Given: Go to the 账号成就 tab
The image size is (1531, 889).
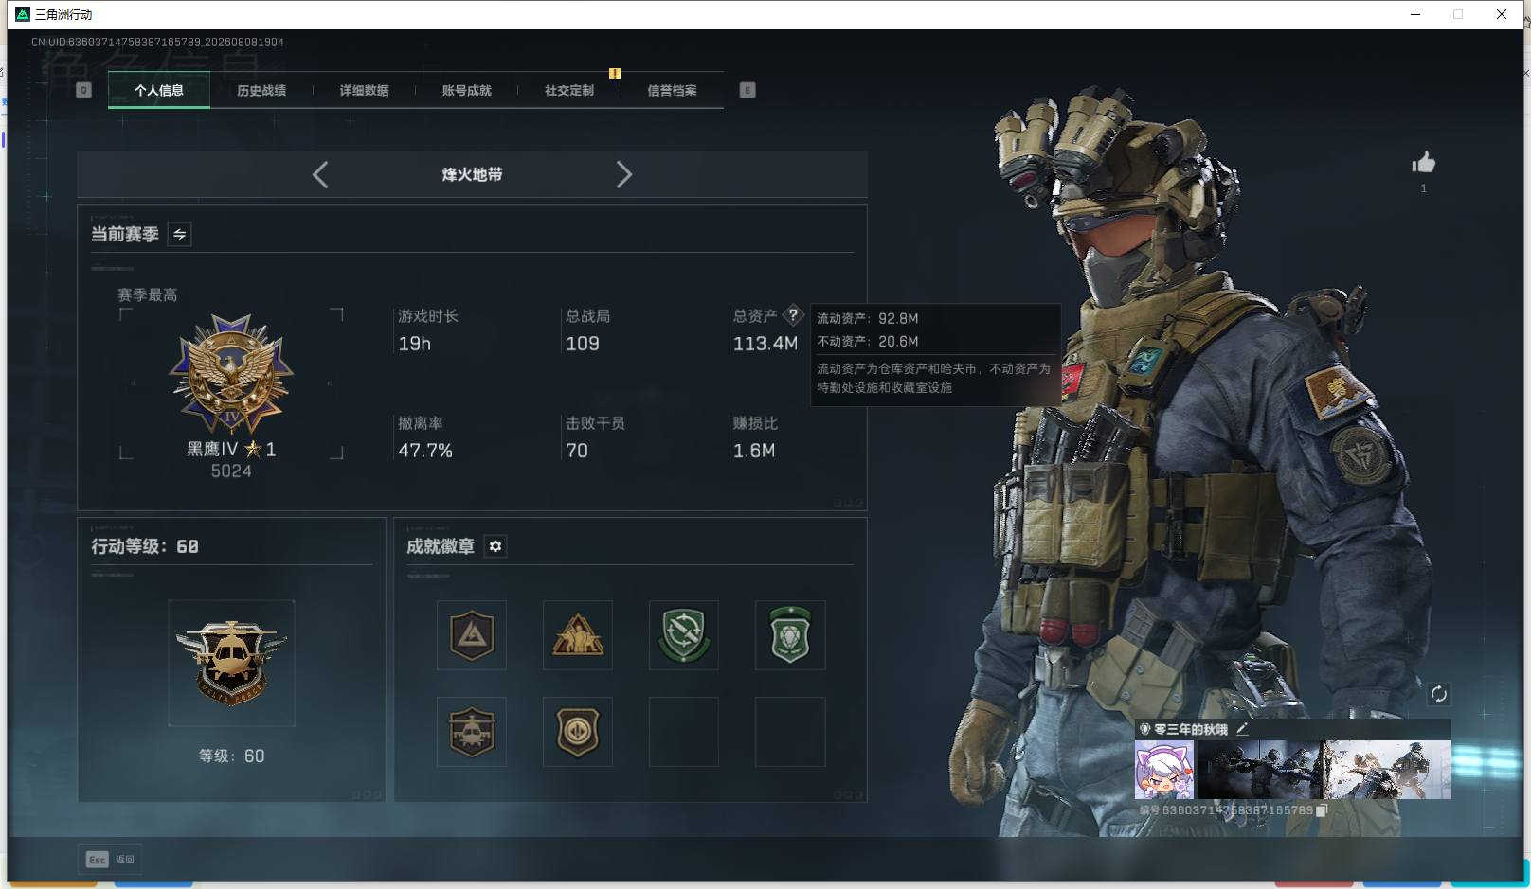Looking at the screenshot, I should (x=467, y=91).
